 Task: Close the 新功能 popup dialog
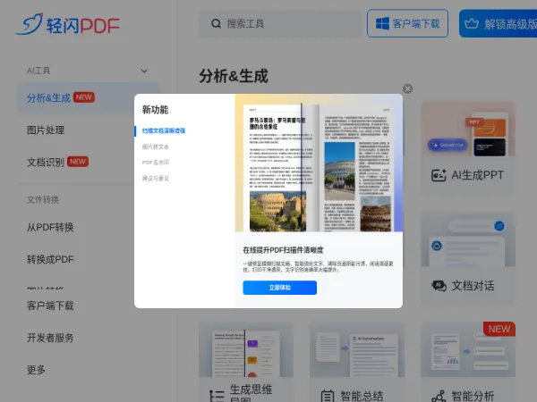[407, 88]
